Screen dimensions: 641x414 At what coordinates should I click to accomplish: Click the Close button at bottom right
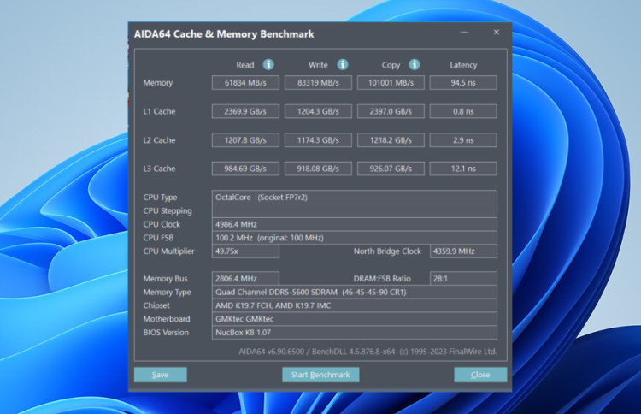[480, 375]
